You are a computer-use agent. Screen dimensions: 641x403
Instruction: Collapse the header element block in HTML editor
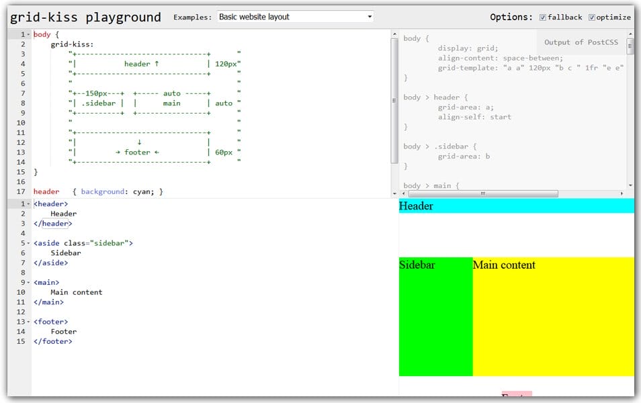coord(30,204)
